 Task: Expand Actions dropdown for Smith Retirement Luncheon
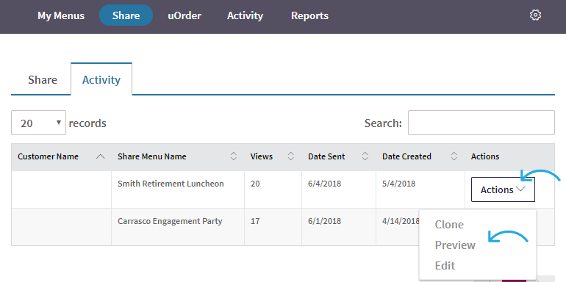(x=503, y=189)
